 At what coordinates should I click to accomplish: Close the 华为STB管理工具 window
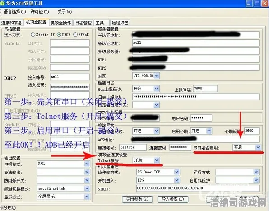tap(265, 4)
